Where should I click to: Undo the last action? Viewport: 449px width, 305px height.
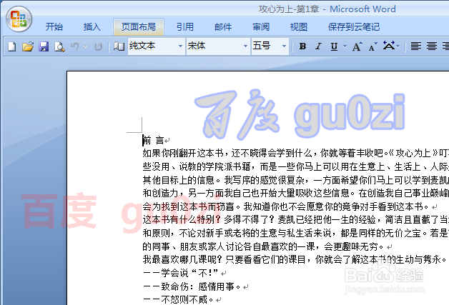click(x=74, y=46)
